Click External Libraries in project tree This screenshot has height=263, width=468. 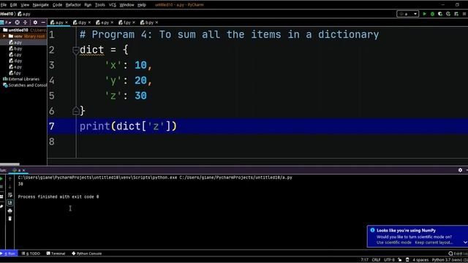[x=21, y=79]
